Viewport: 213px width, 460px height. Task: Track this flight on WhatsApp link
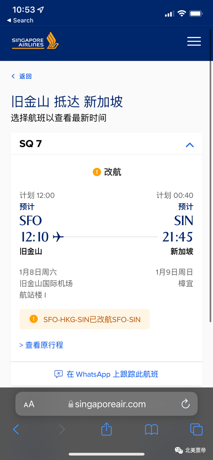[x=112, y=374]
